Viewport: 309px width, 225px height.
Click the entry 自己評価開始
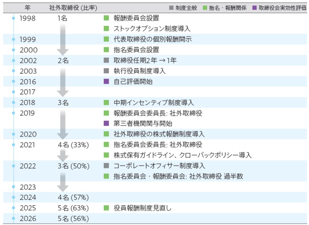click(133, 81)
